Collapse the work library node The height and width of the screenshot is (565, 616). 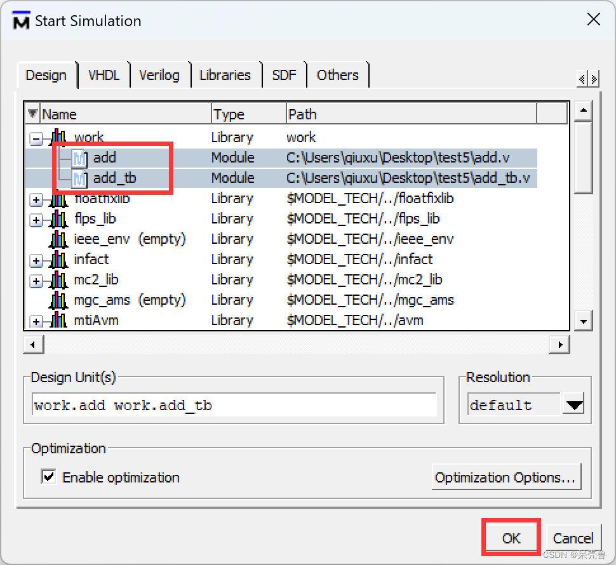click(36, 137)
